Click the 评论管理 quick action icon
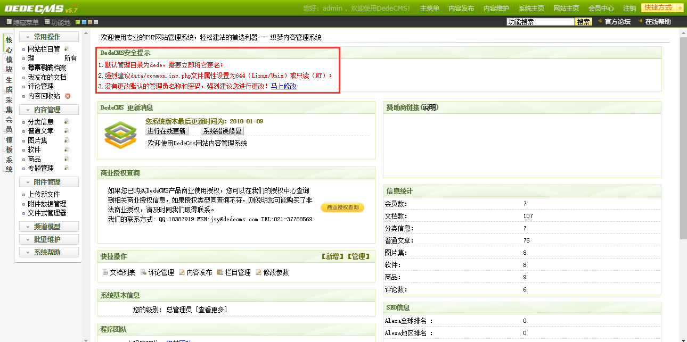Screen dimensions: 687x342 144,272
